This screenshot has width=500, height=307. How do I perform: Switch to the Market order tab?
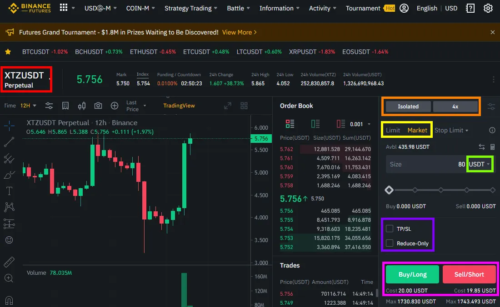[417, 130]
